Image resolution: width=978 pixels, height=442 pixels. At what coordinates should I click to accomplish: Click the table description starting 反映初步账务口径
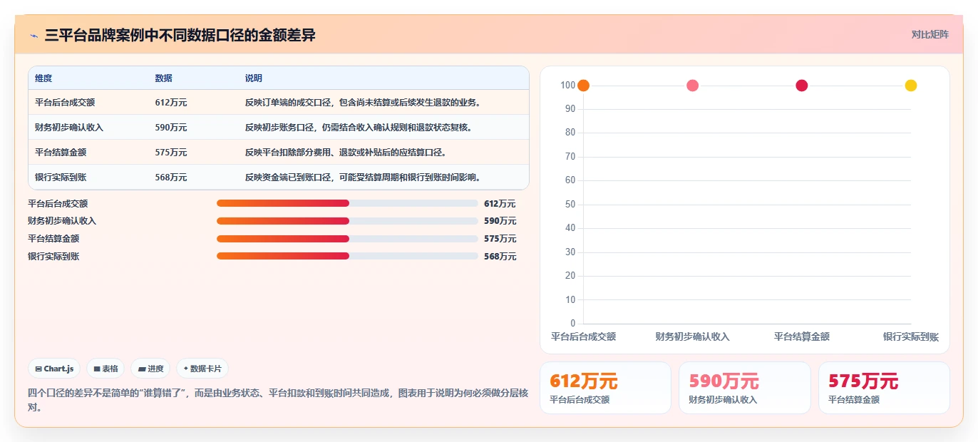tap(359, 128)
